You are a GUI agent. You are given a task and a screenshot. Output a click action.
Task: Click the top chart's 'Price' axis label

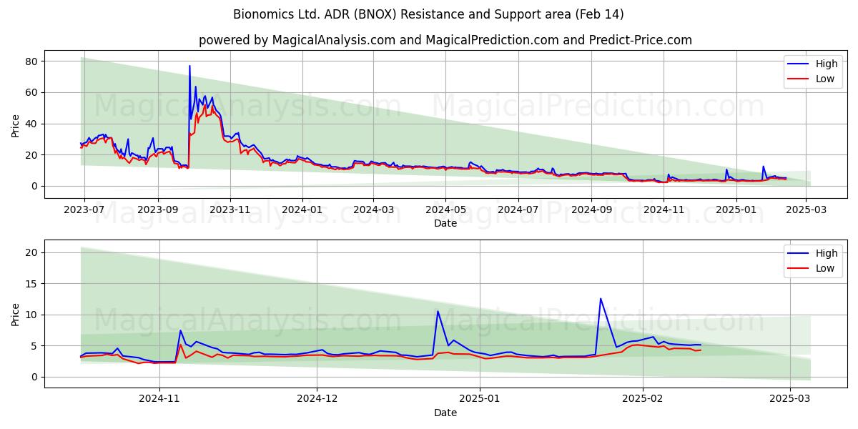click(16, 124)
